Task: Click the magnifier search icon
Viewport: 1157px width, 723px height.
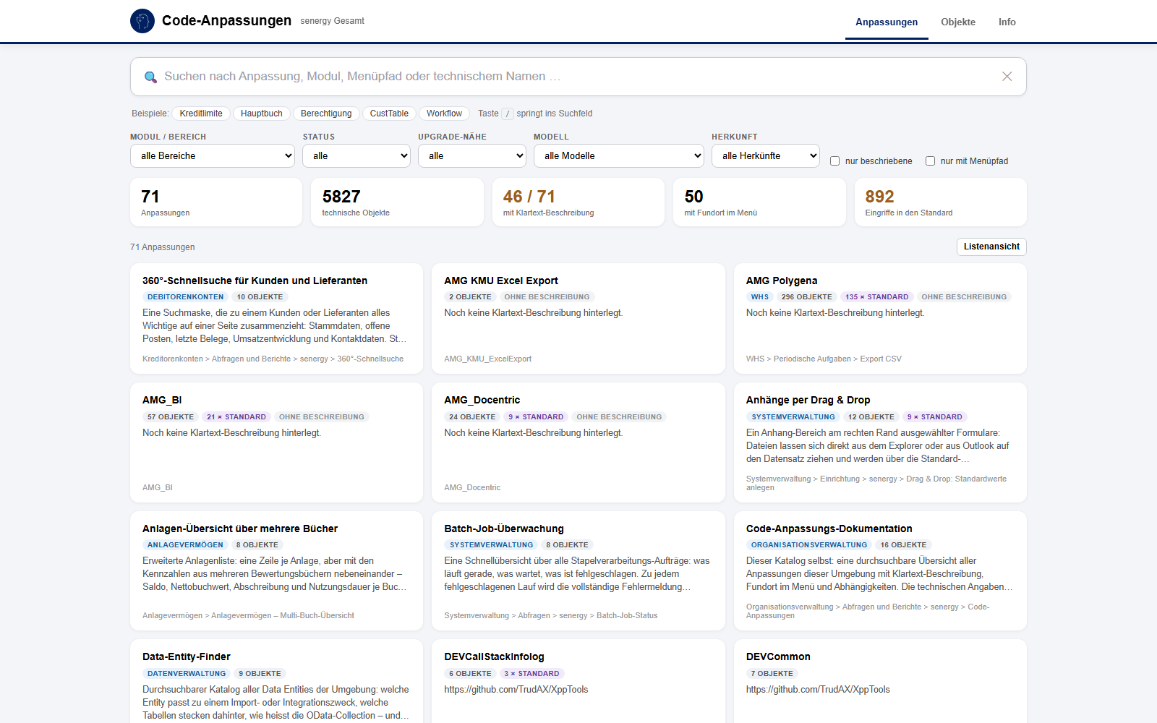Action: click(150, 77)
